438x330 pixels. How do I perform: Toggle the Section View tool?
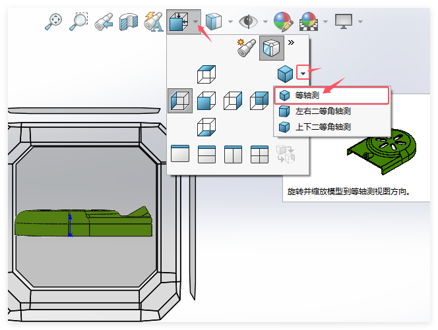point(129,22)
